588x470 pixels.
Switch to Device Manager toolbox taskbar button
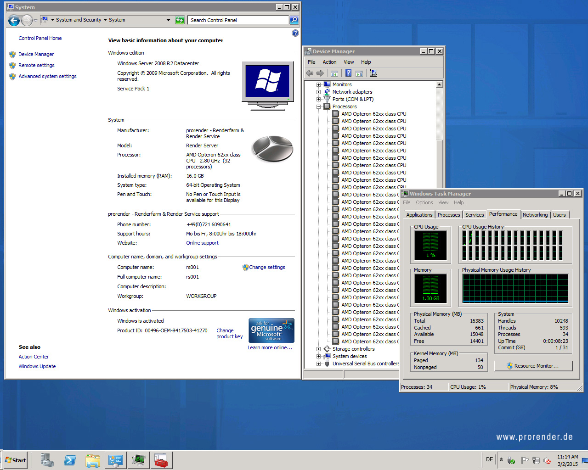pyautogui.click(x=161, y=460)
